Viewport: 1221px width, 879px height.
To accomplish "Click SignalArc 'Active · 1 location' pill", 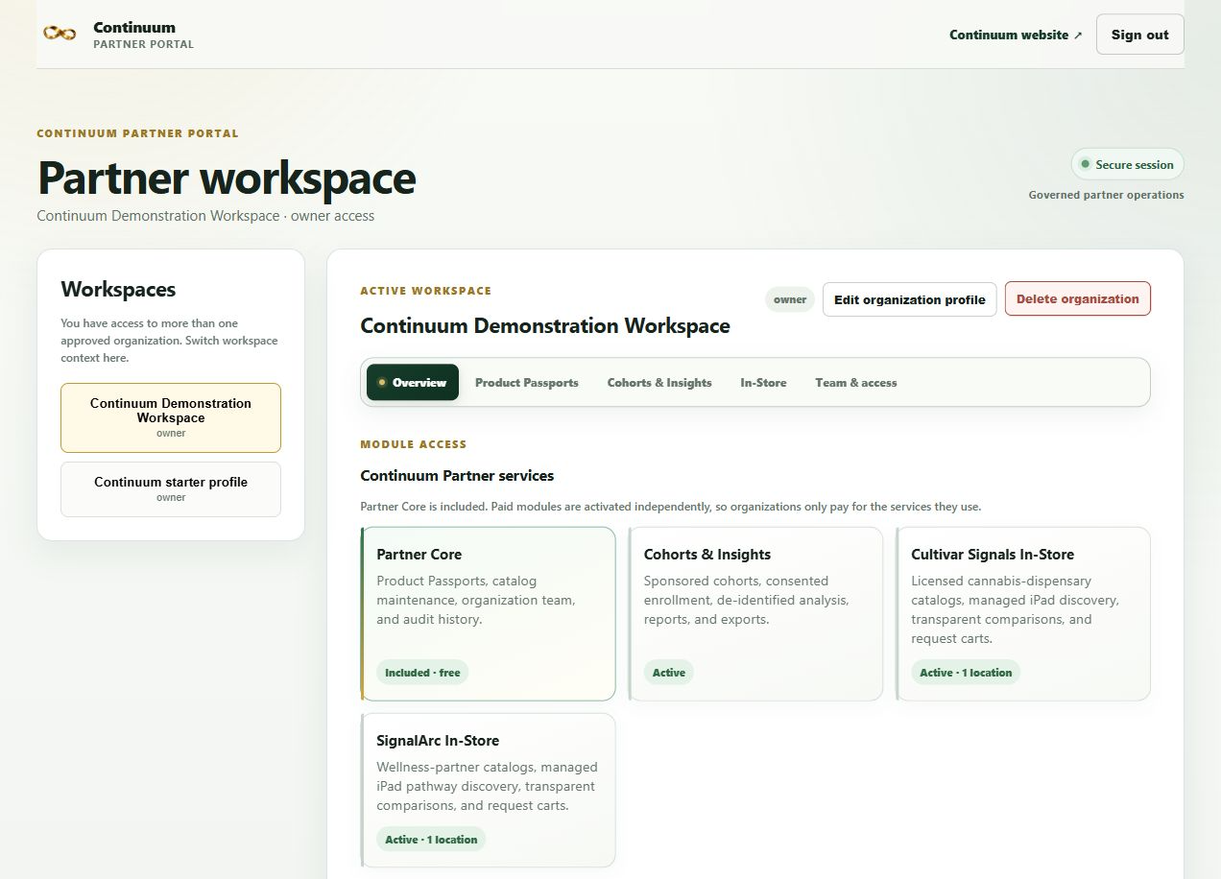I will [431, 840].
